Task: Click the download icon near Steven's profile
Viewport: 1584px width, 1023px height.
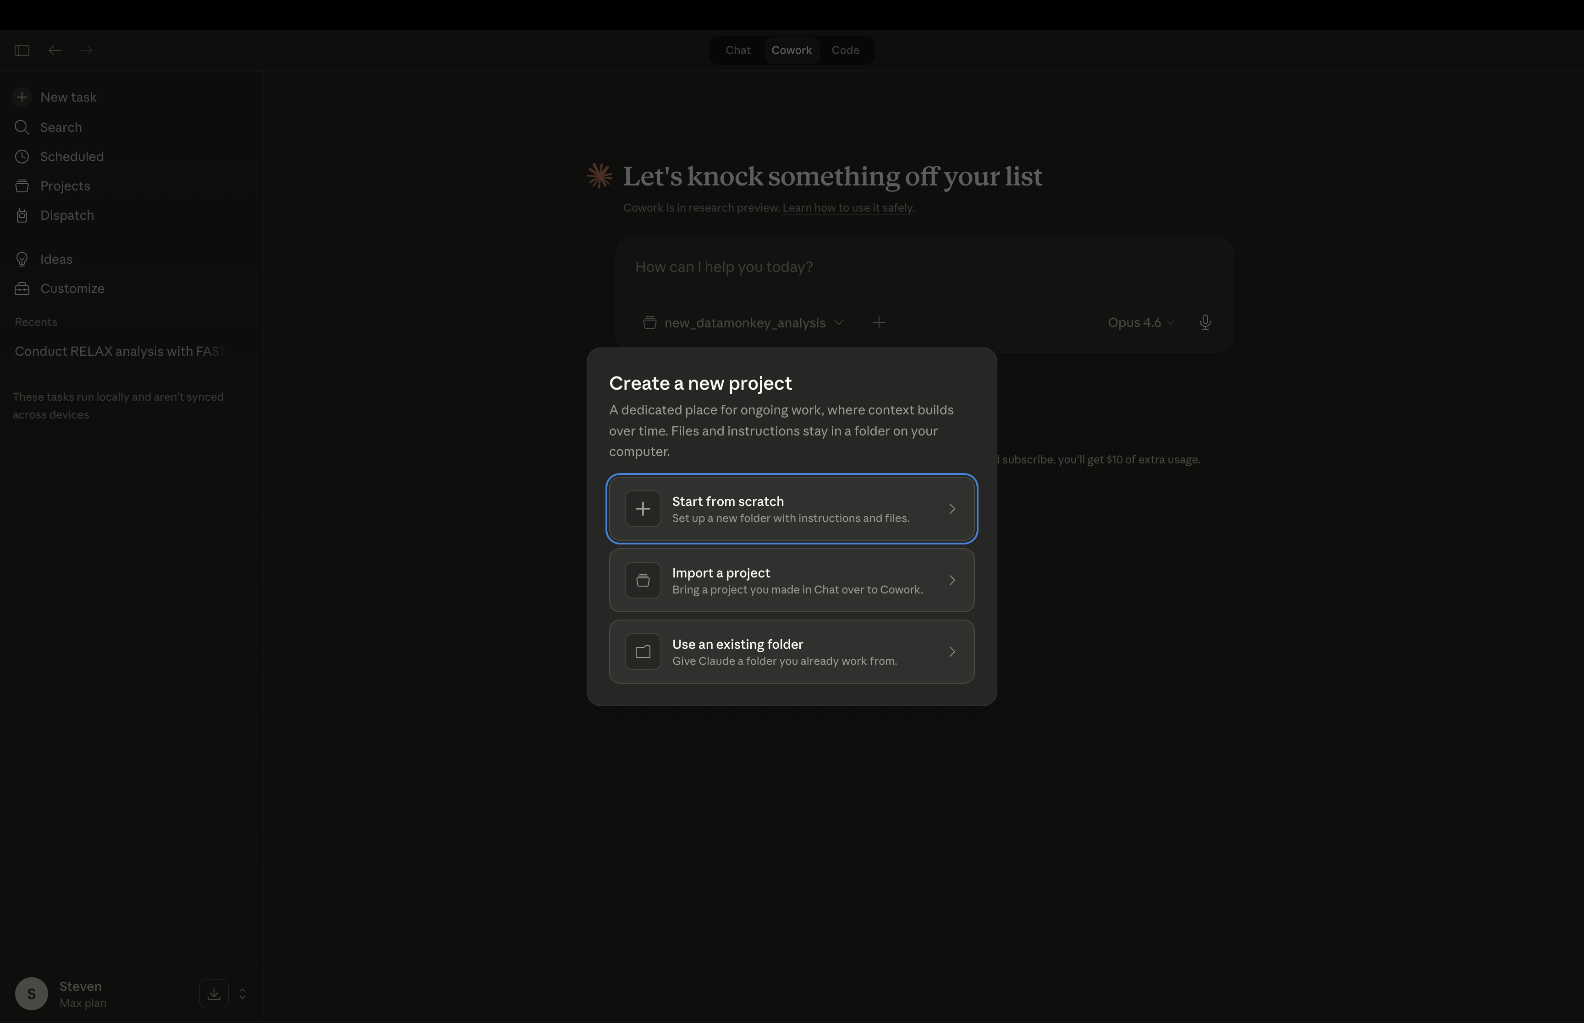Action: (214, 994)
